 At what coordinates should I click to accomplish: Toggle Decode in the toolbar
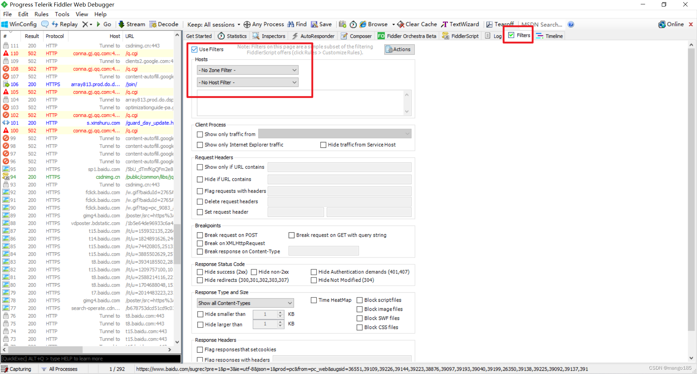(164, 24)
